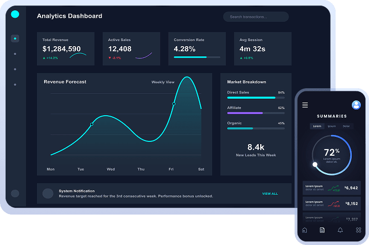The width and height of the screenshot is (369, 245).
Task: Click the Affiliate purple progress bar
Action: [256, 113]
